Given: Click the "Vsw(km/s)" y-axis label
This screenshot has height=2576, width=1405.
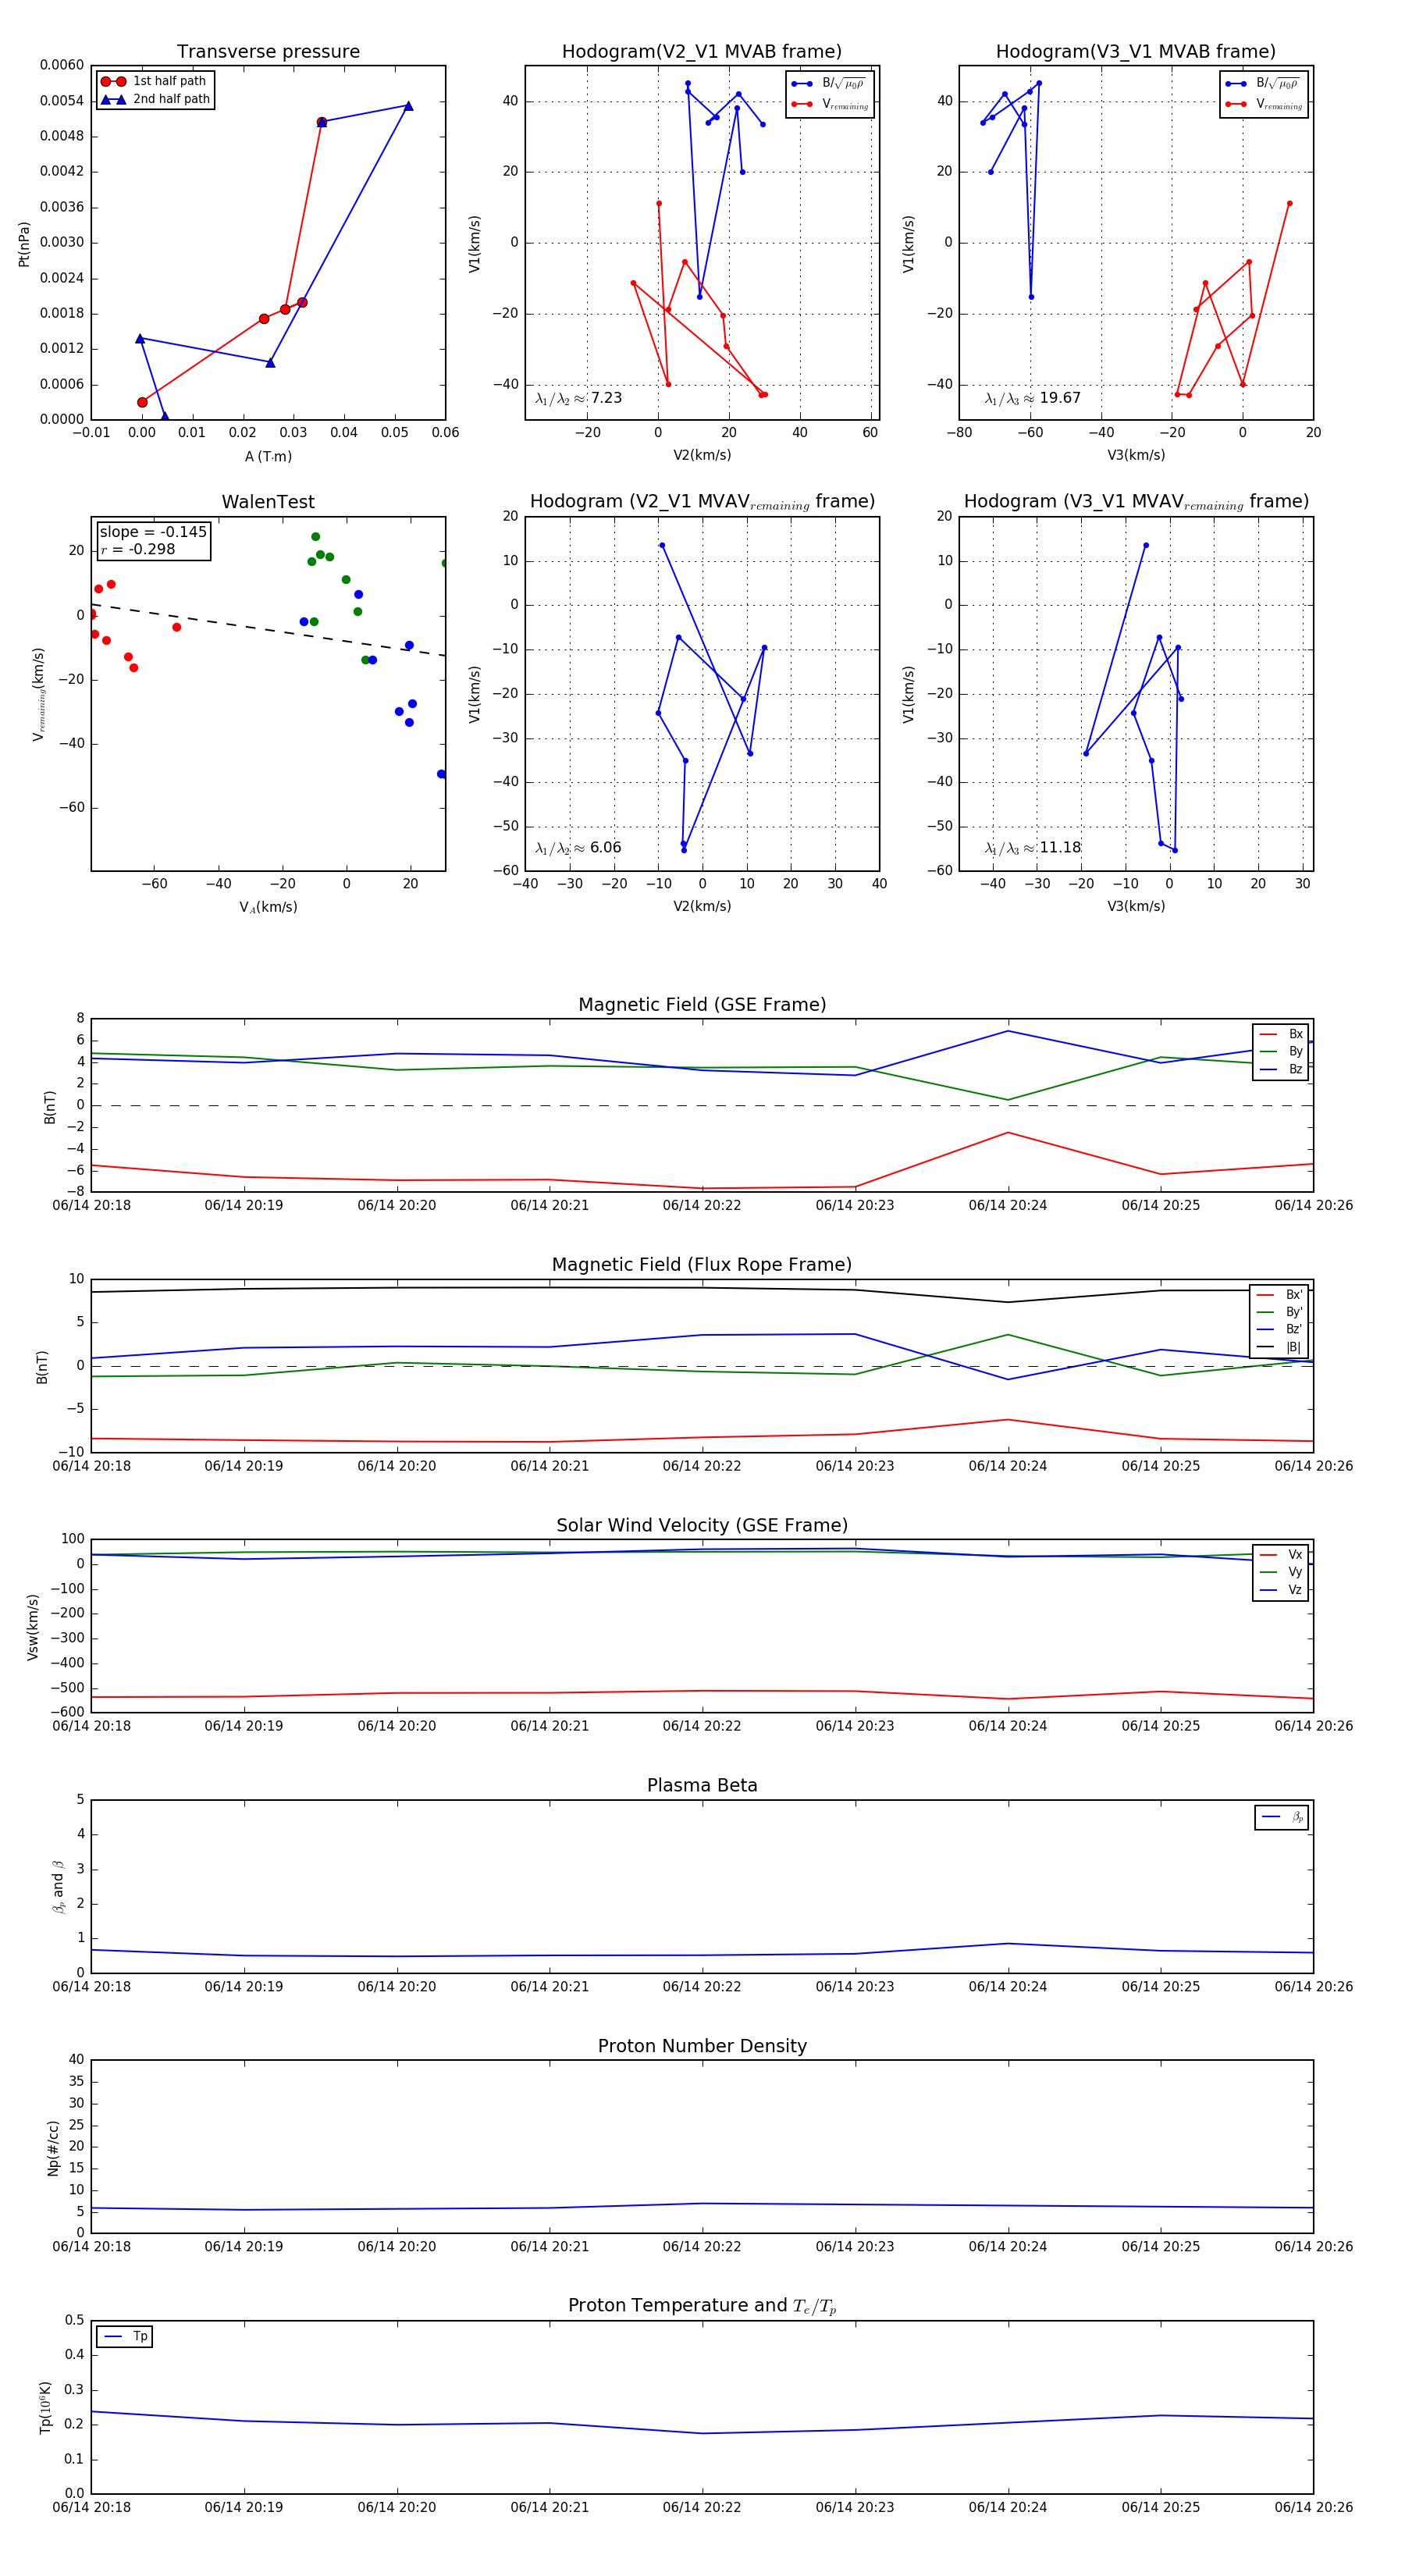Looking at the screenshot, I should pyautogui.click(x=32, y=1627).
